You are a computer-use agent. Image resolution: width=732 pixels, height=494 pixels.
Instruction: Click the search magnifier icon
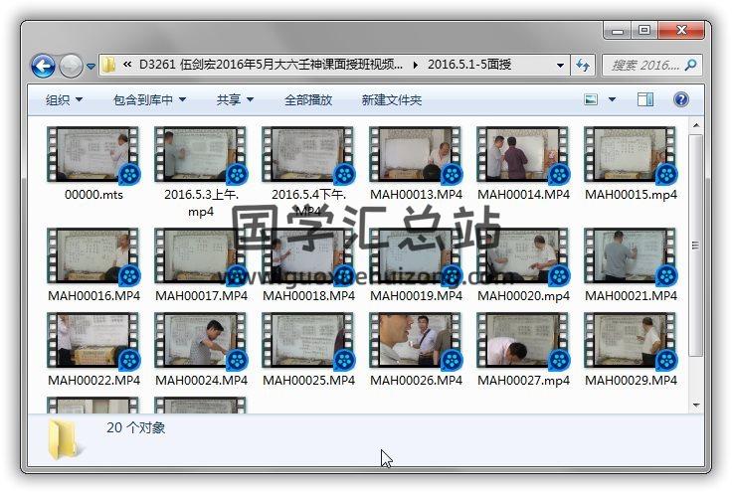691,66
